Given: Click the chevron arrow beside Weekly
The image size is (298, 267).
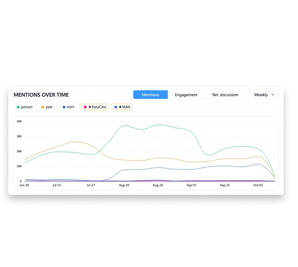Looking at the screenshot, I should click(273, 95).
